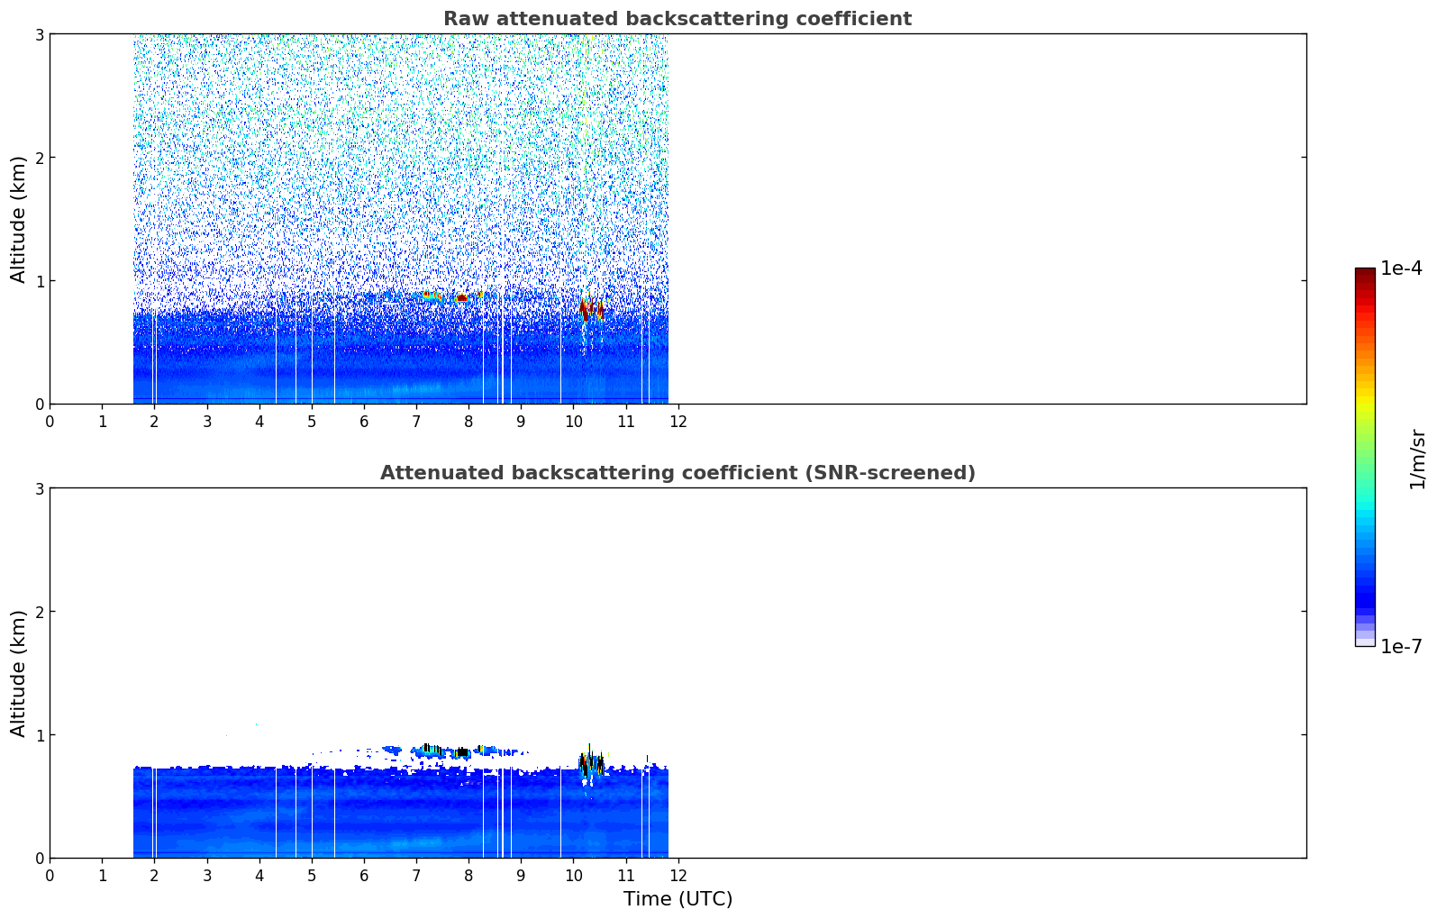This screenshot has height=919, width=1437.
Task: Click the colorbar's "1e-7" minimum label
Action: [1401, 647]
